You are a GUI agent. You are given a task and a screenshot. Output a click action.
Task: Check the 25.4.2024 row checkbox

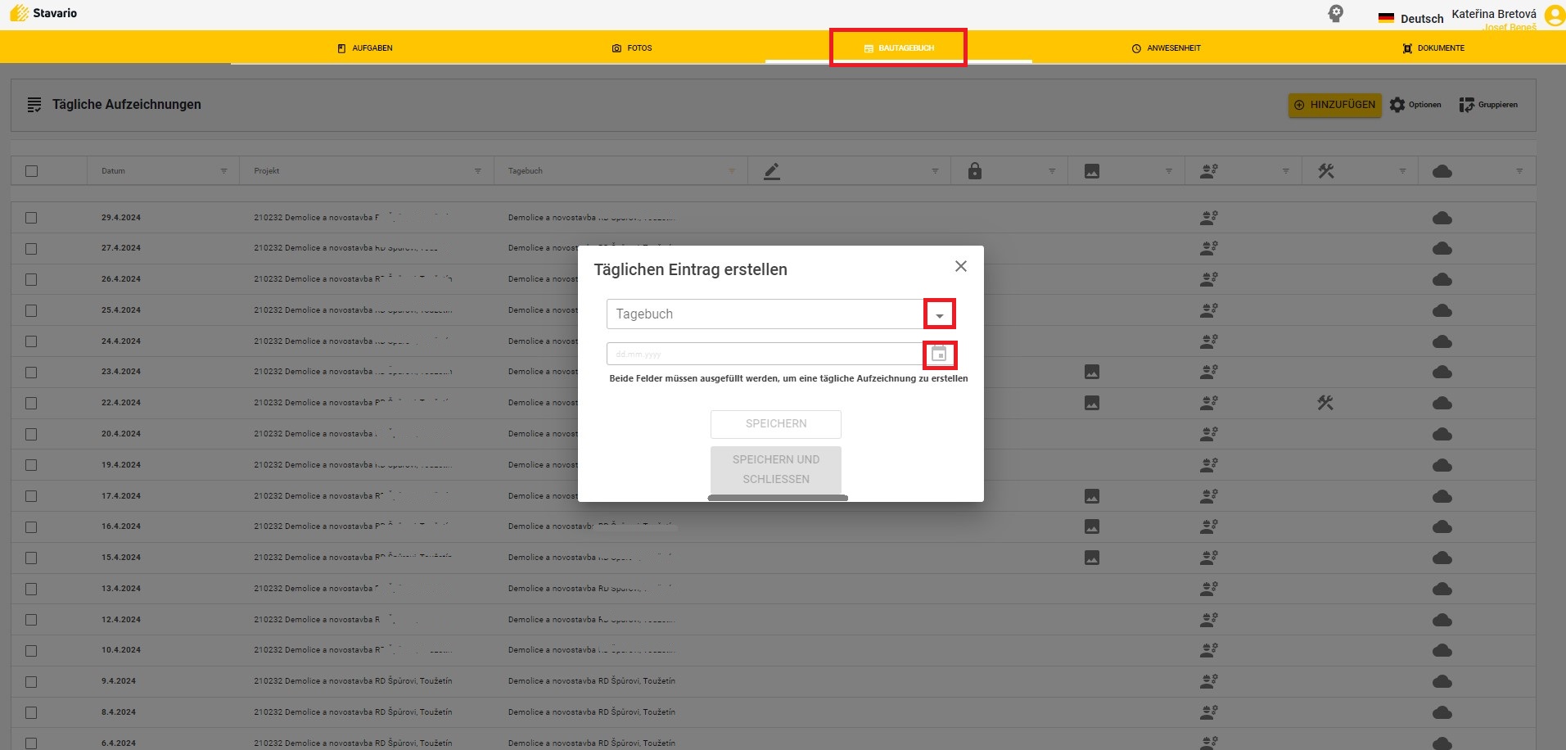pos(31,310)
